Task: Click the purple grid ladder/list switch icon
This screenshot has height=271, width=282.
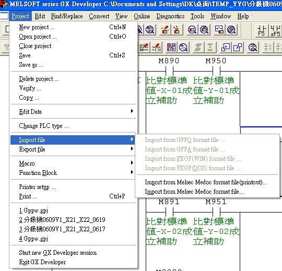Action: [x=171, y=48]
